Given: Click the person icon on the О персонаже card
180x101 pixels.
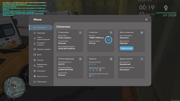Looking at the screenshot, I should point(80,33).
